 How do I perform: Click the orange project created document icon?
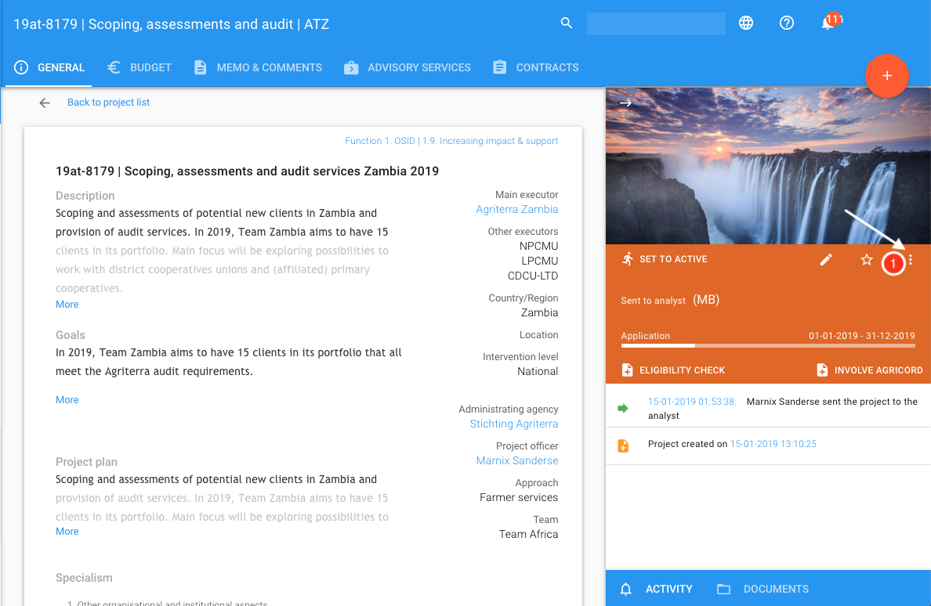pyautogui.click(x=623, y=446)
